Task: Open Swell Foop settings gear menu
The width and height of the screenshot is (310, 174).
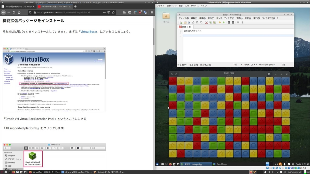Action: click(269, 74)
